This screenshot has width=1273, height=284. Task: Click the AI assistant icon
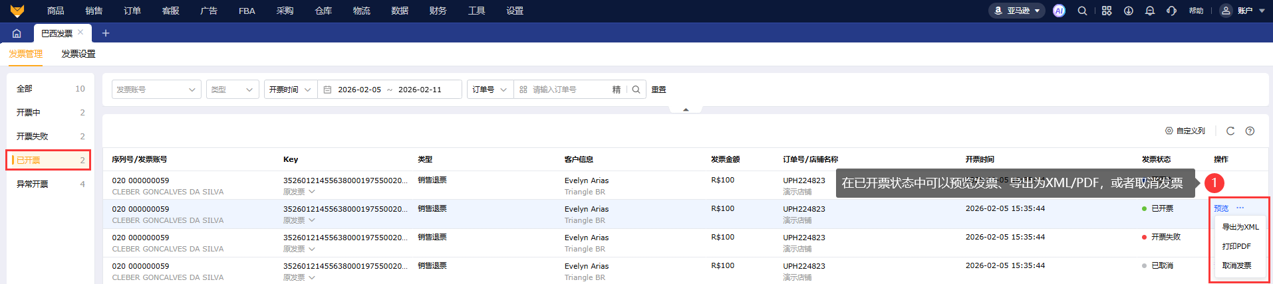click(x=1059, y=11)
